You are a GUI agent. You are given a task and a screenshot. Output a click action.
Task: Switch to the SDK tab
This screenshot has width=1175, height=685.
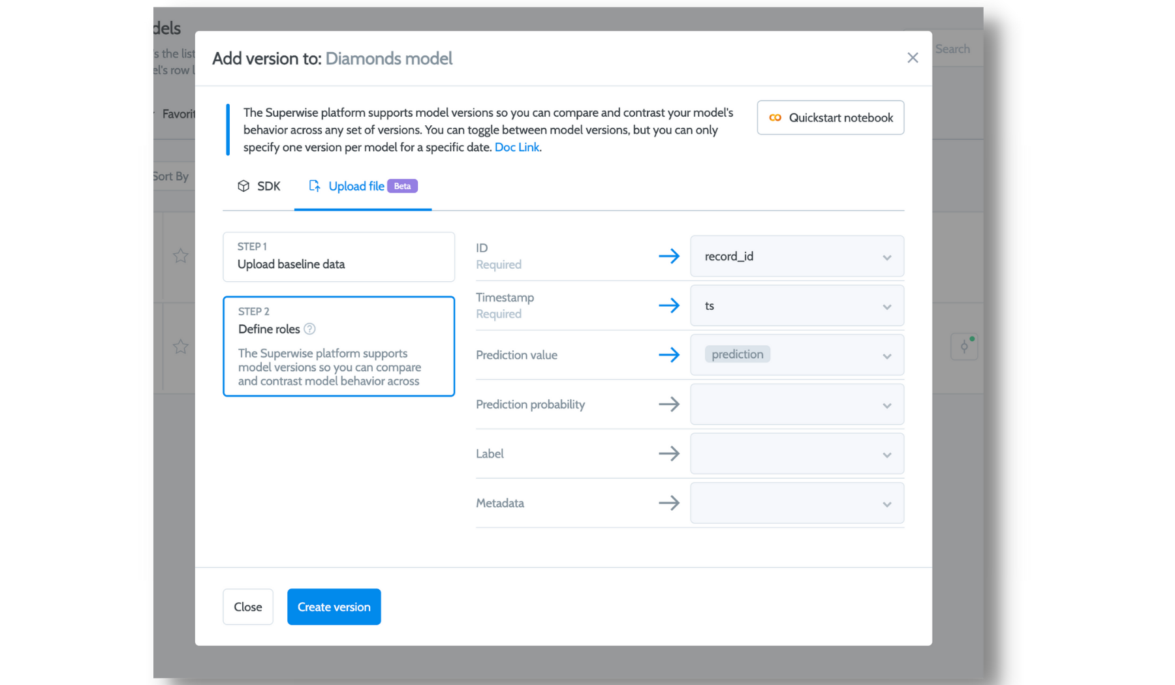[258, 187]
